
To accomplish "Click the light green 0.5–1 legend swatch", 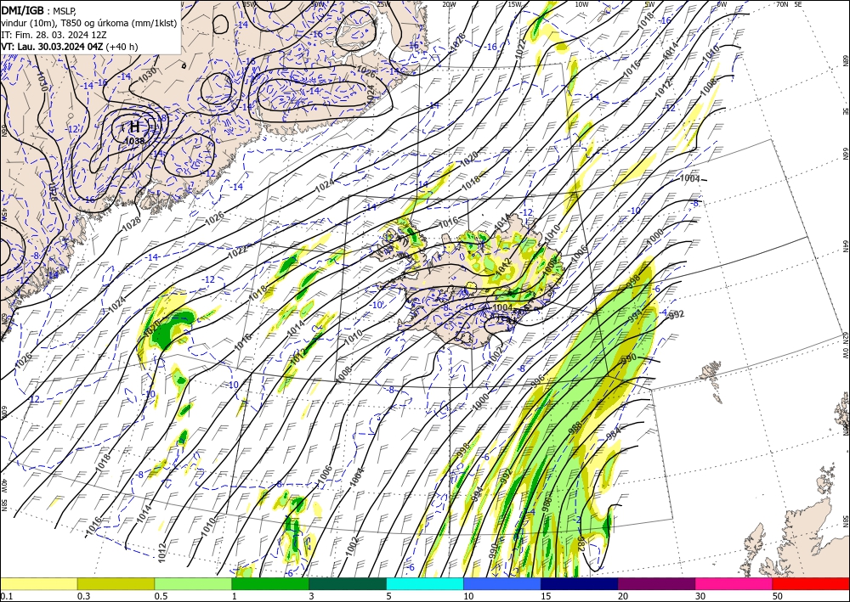I will point(193,583).
